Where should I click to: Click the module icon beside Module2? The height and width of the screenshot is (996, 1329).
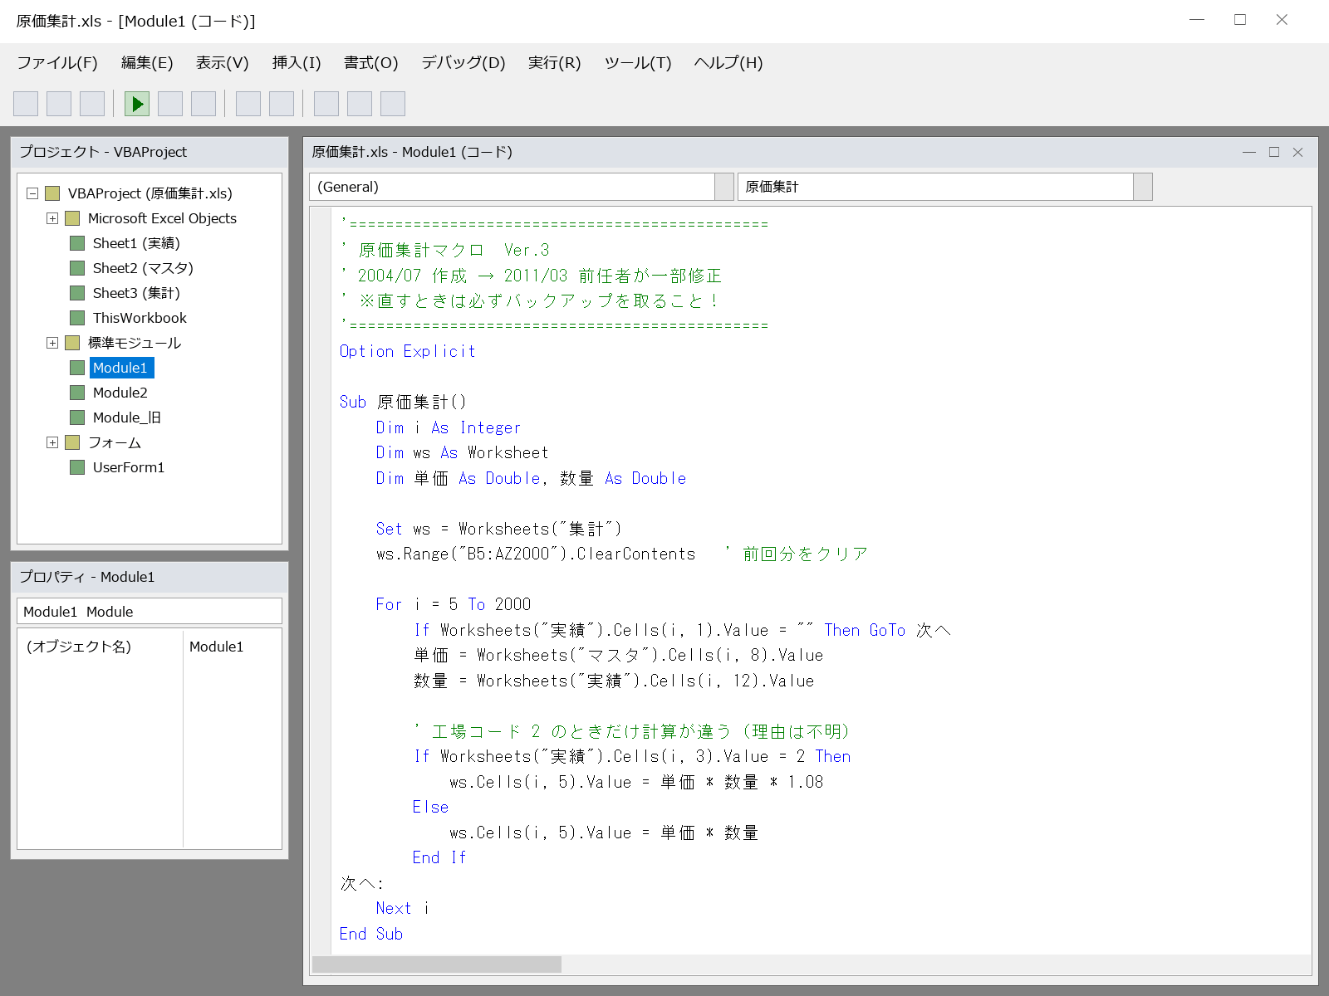coord(77,393)
